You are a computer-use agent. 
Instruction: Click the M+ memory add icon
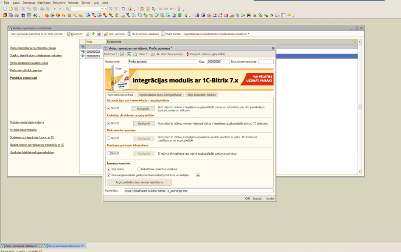[x=166, y=8]
